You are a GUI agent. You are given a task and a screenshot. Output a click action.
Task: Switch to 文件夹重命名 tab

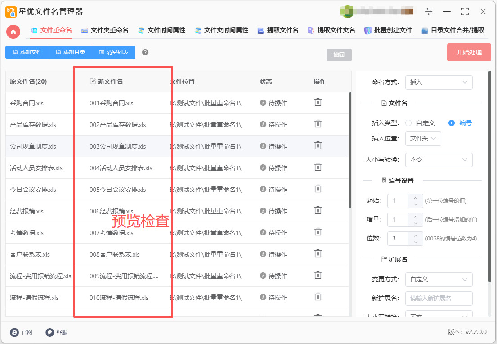pos(105,31)
